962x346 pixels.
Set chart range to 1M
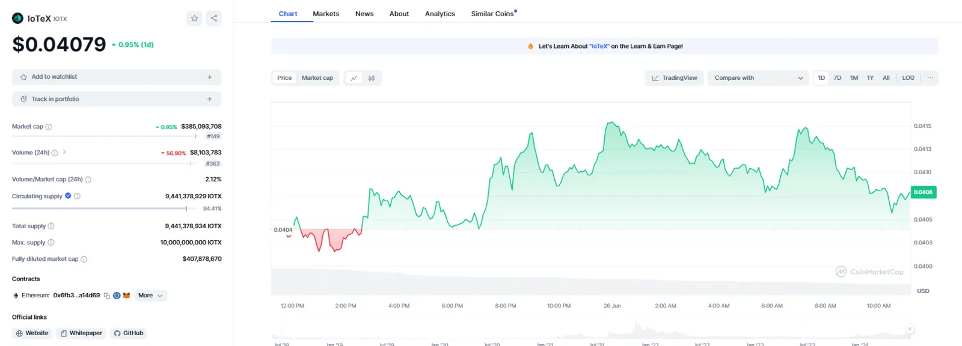click(x=854, y=78)
